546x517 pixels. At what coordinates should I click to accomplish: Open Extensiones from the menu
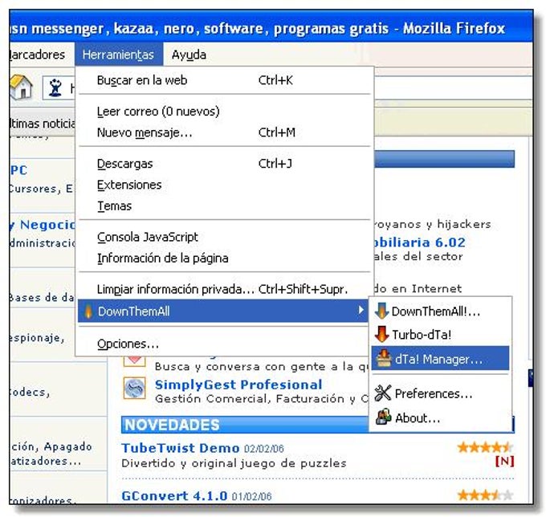225,185
